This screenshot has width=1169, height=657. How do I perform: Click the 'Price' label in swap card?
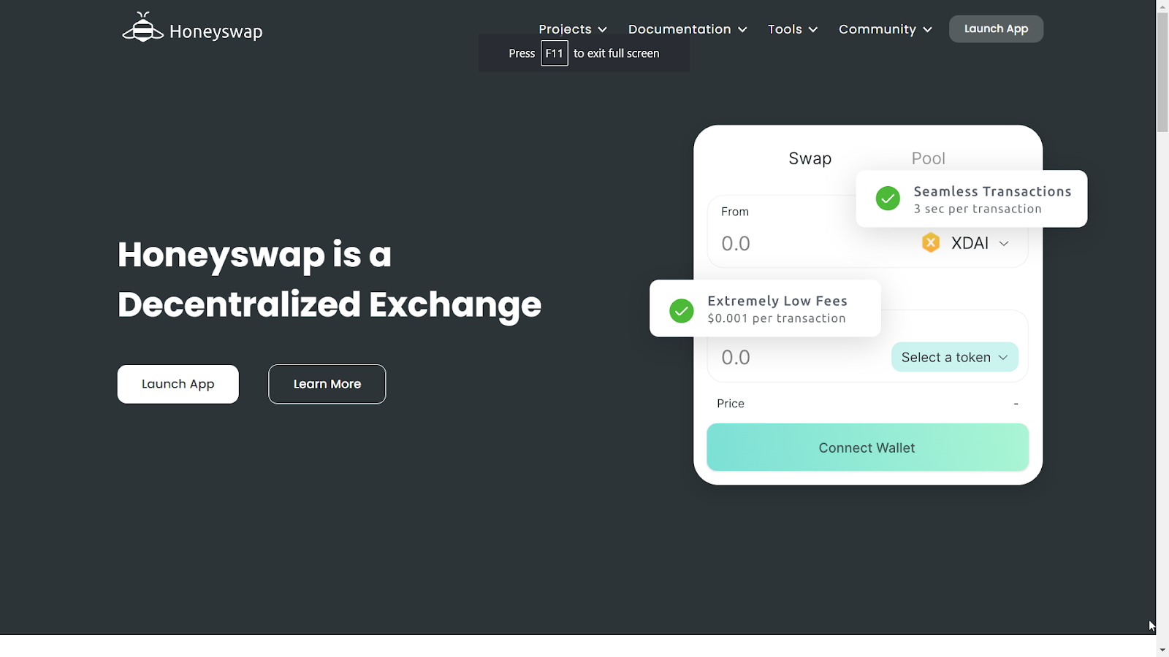[x=731, y=404]
